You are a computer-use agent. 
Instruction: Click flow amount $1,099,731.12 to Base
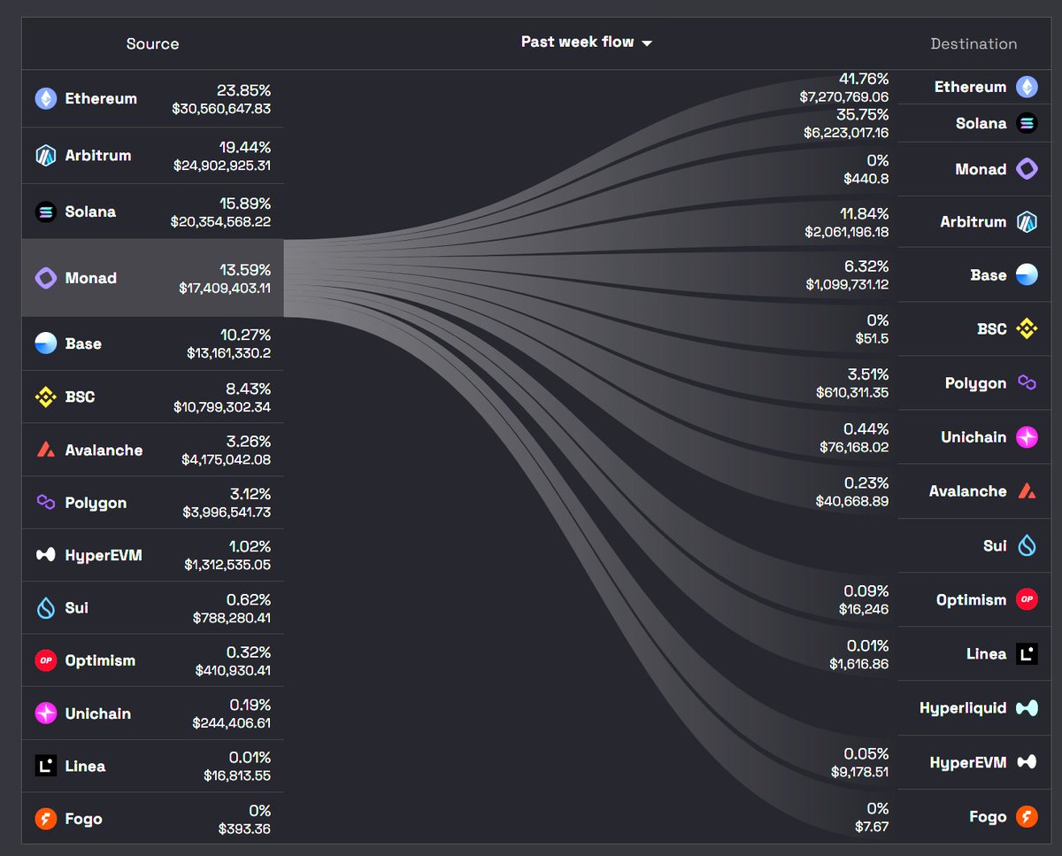click(x=847, y=284)
